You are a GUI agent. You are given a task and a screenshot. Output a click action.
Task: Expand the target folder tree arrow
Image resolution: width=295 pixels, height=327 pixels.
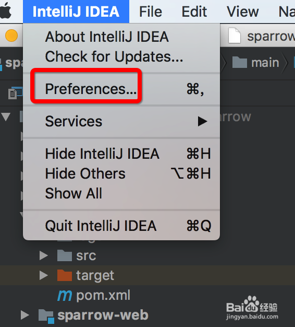point(43,275)
